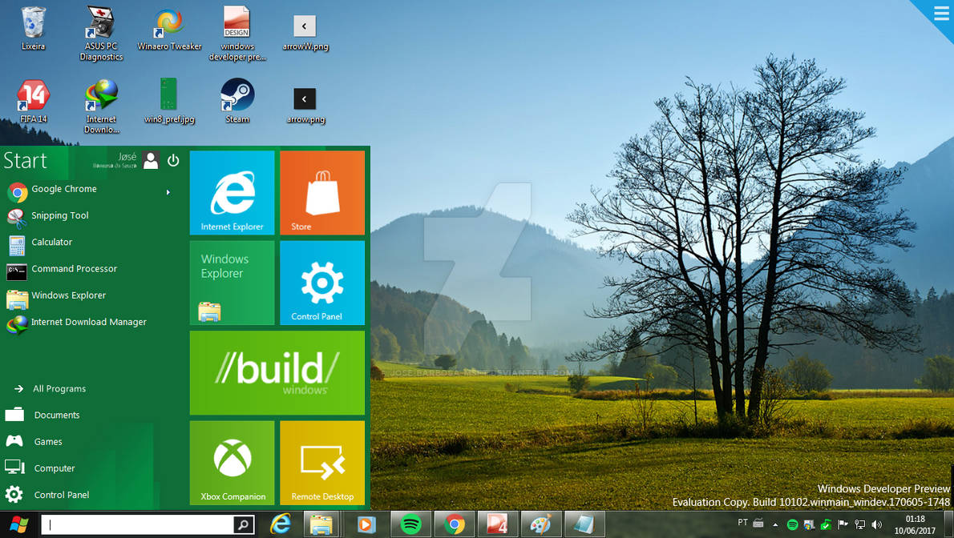Select the Steam desktop shortcut
The width and height of the screenshot is (954, 538).
point(237,100)
